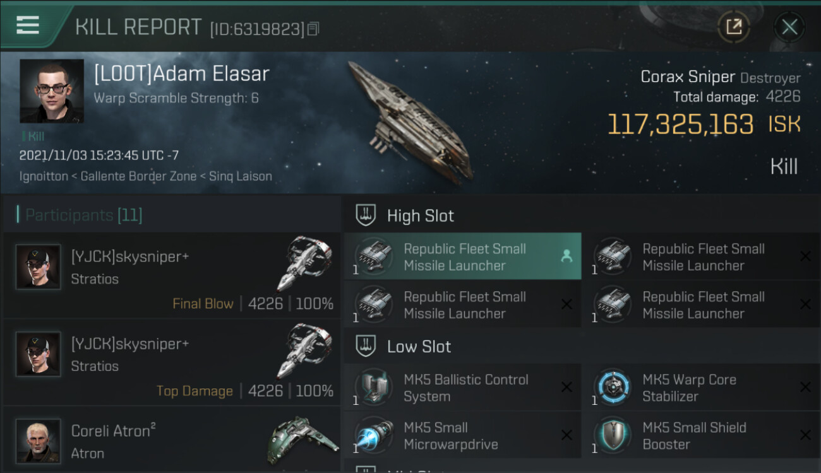Screen dimensions: 821x473
Task: Click the Ignoitton system location link
Action: [44, 177]
